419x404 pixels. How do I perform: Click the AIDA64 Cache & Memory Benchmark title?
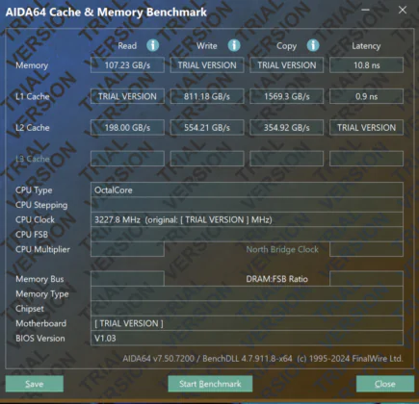[x=106, y=12]
